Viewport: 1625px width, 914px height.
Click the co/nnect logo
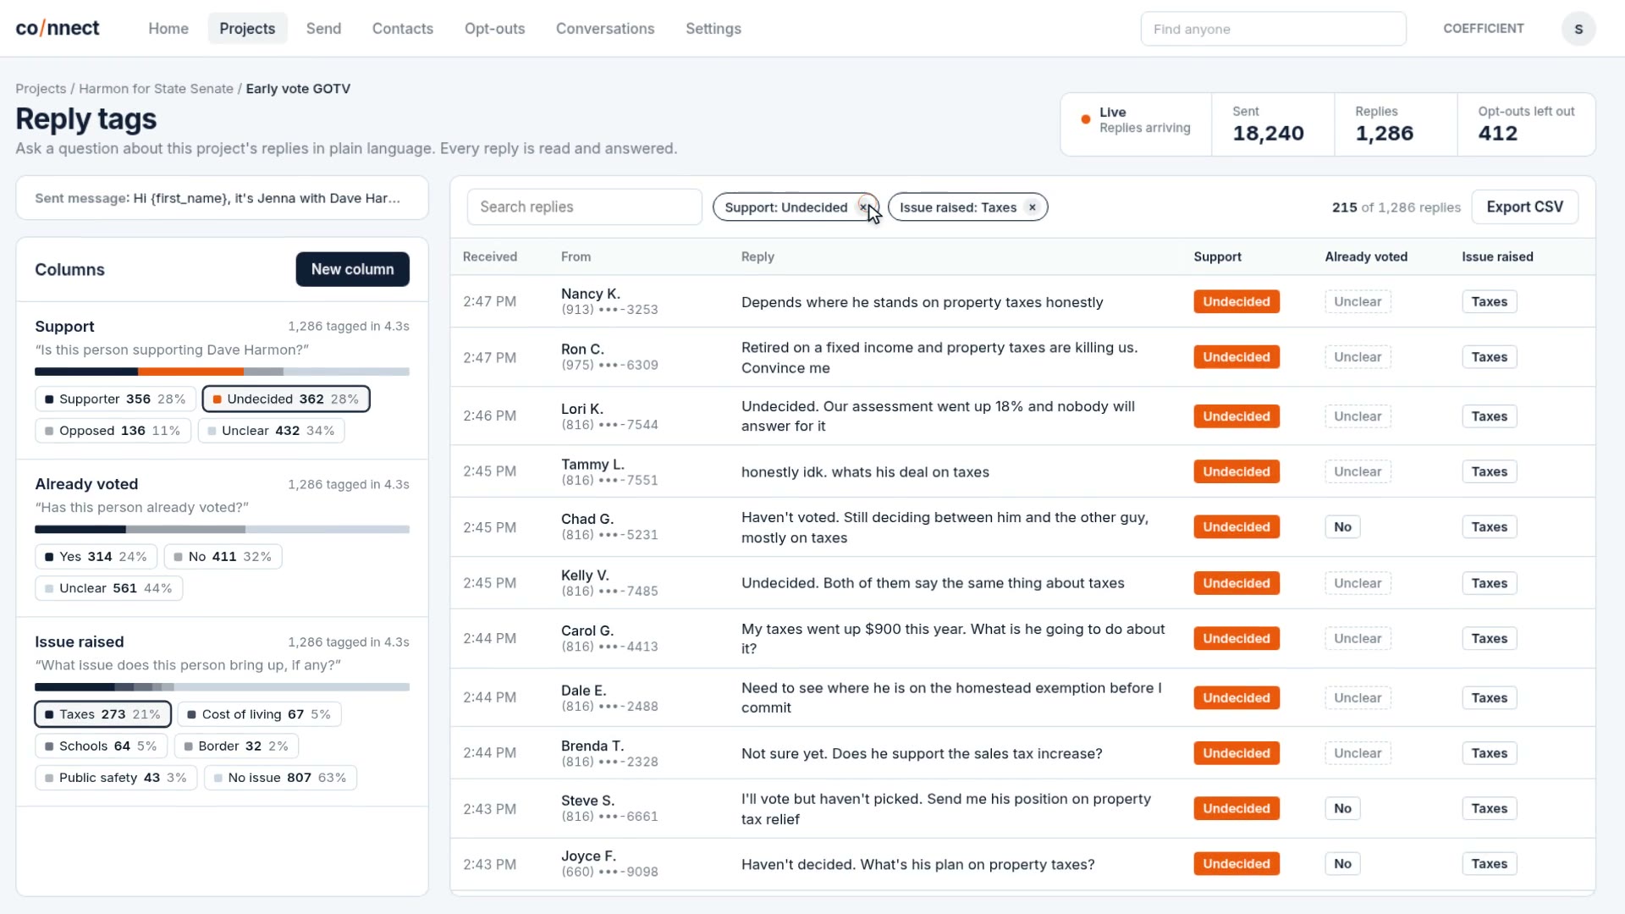click(58, 28)
